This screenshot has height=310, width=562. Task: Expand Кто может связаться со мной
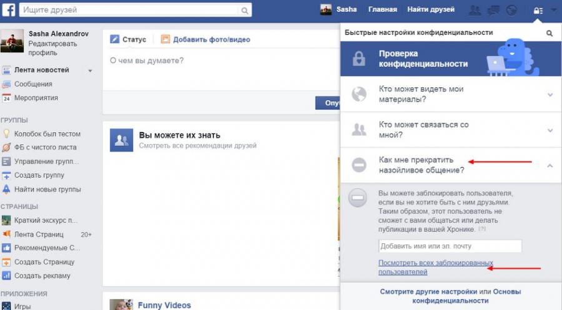coord(450,130)
